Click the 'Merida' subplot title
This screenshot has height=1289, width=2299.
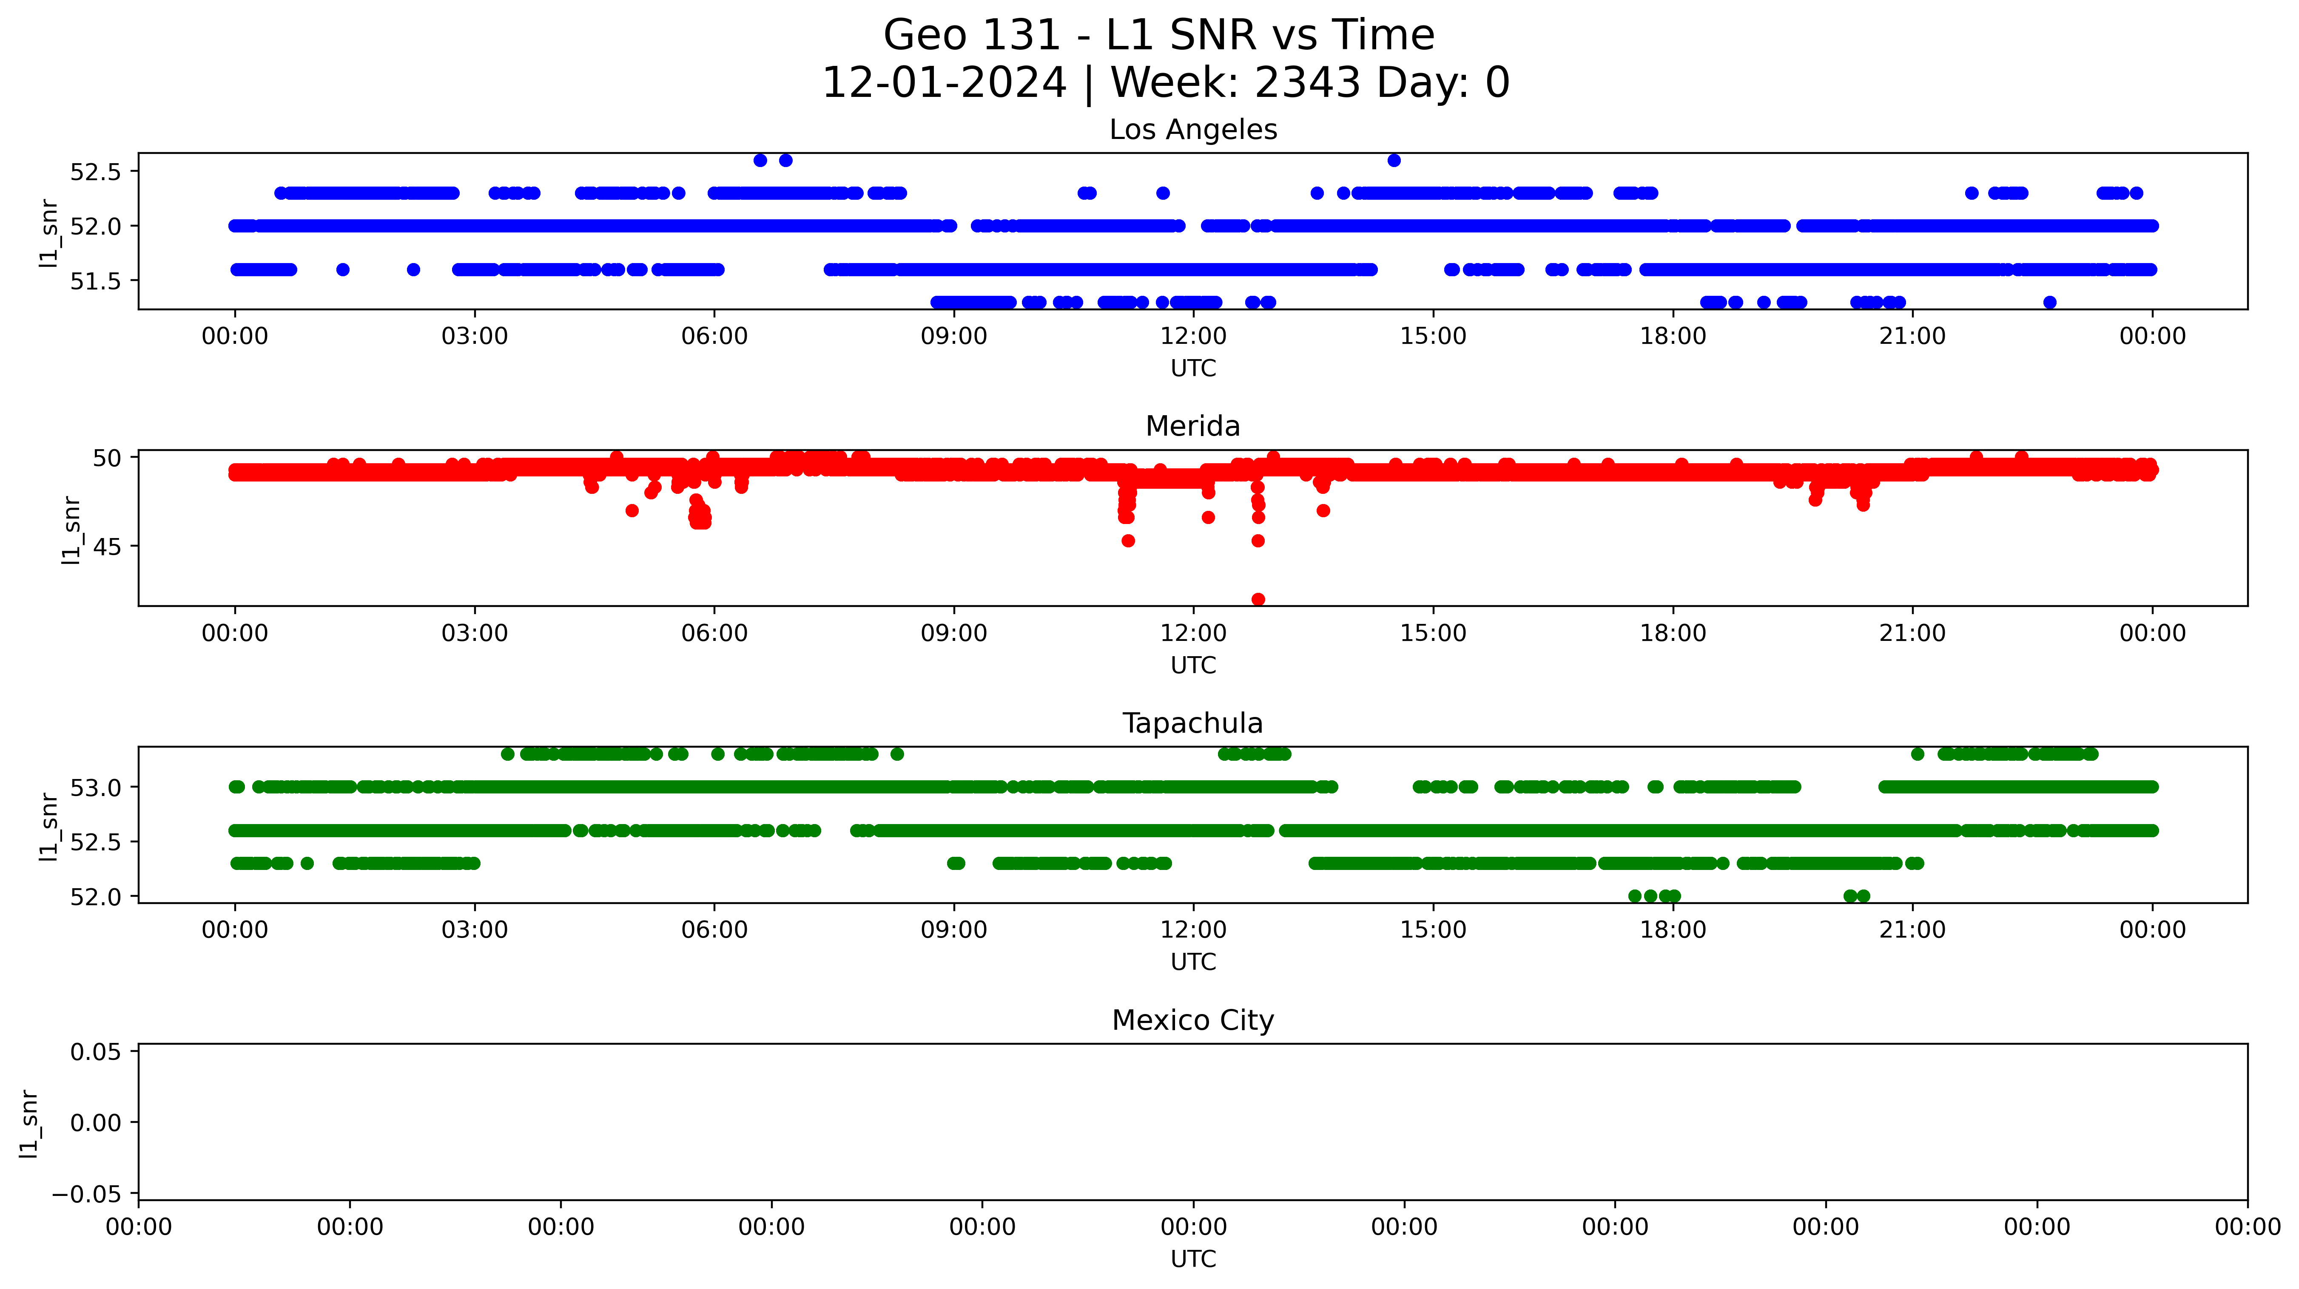click(1192, 426)
